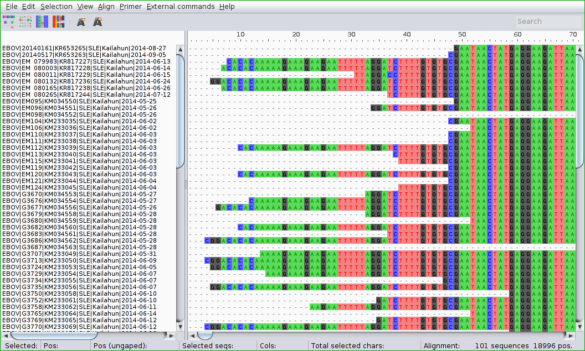Open the Help menu
The width and height of the screenshot is (585, 351).
click(x=227, y=7)
